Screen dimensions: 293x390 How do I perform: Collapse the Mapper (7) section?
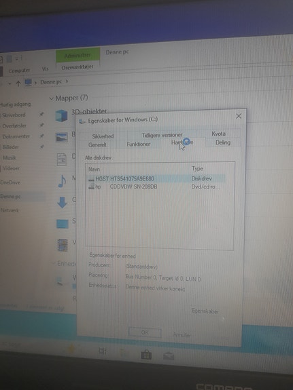coord(52,99)
